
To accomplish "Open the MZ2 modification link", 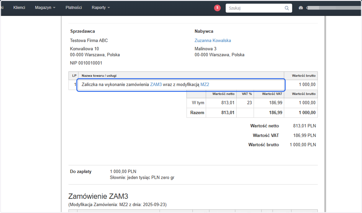I will pyautogui.click(x=205, y=85).
